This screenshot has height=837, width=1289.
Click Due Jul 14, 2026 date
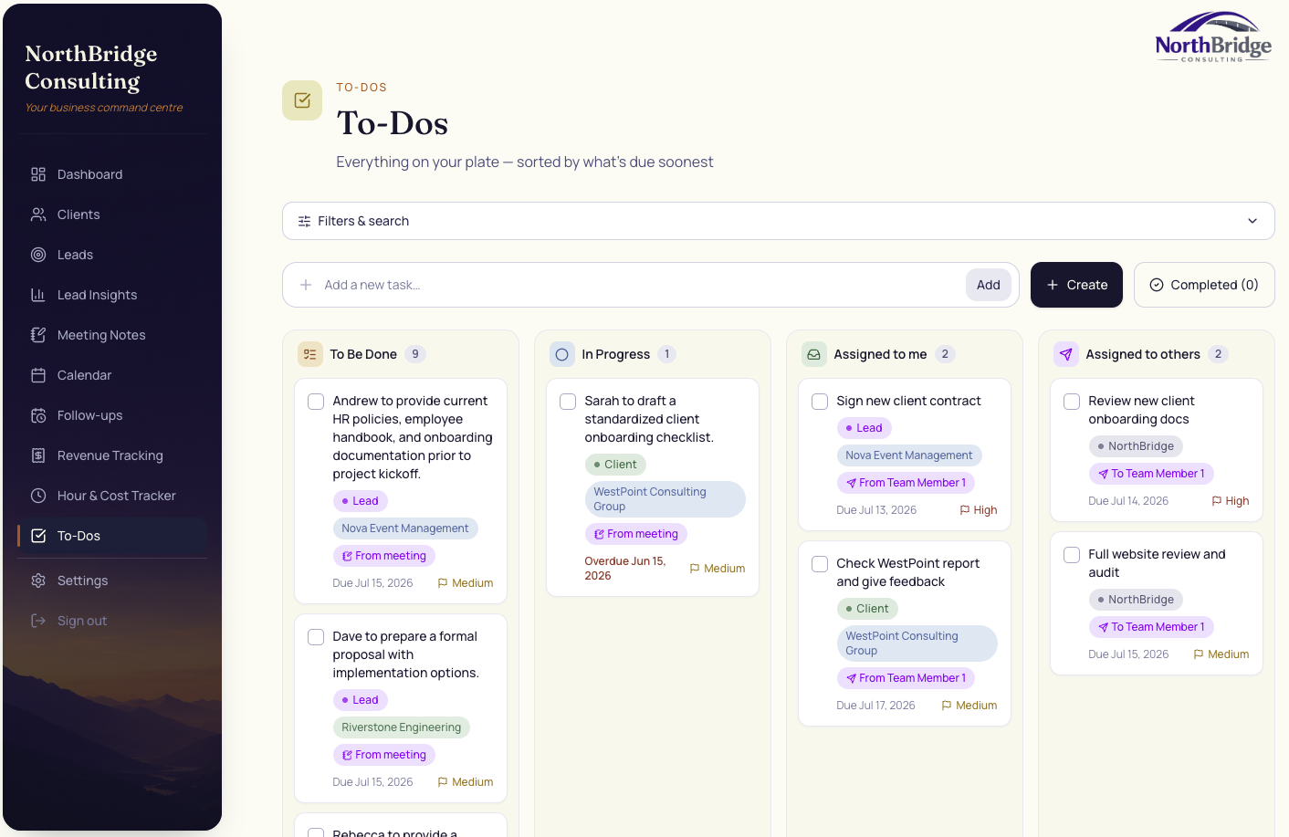1128,501
